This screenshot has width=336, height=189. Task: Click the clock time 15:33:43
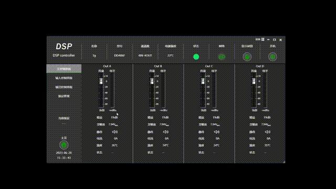click(x=64, y=157)
